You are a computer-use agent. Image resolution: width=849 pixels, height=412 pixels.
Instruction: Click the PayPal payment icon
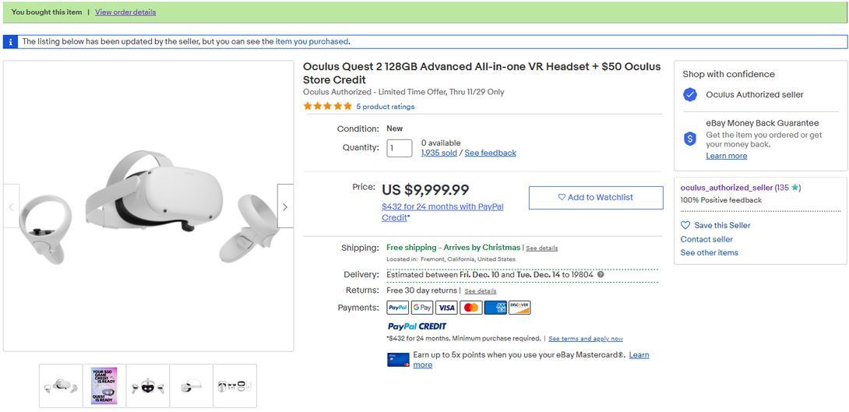tap(398, 308)
